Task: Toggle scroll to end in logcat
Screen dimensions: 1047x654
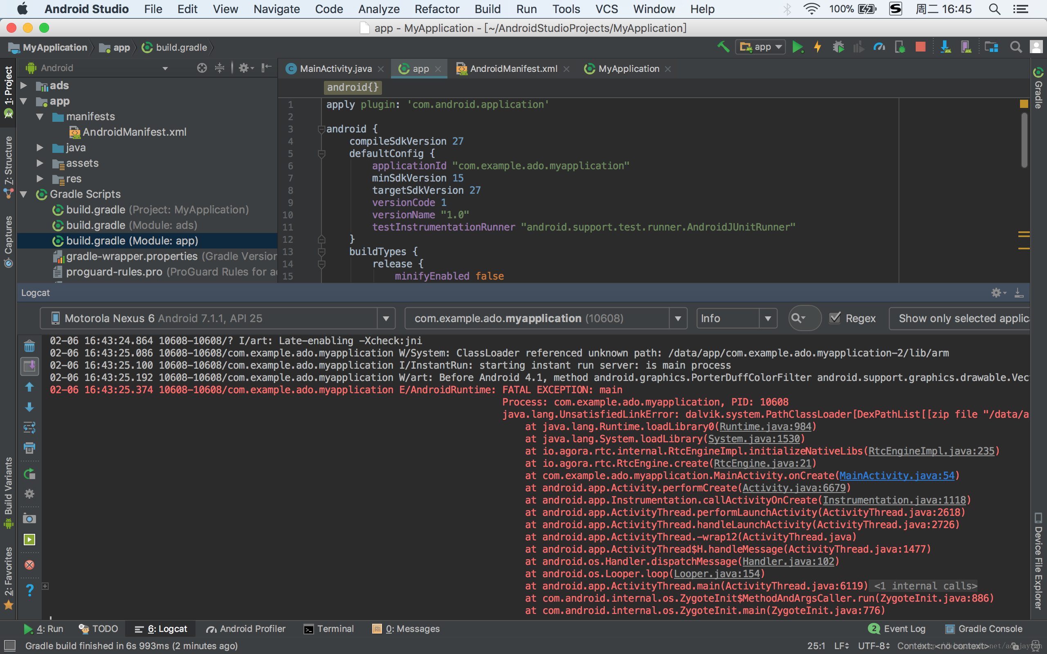Action: (29, 367)
